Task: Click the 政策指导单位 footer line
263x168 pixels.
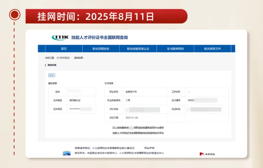Action: pyautogui.click(x=105, y=148)
